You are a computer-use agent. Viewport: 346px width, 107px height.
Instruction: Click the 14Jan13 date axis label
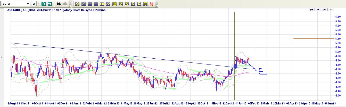(241, 104)
